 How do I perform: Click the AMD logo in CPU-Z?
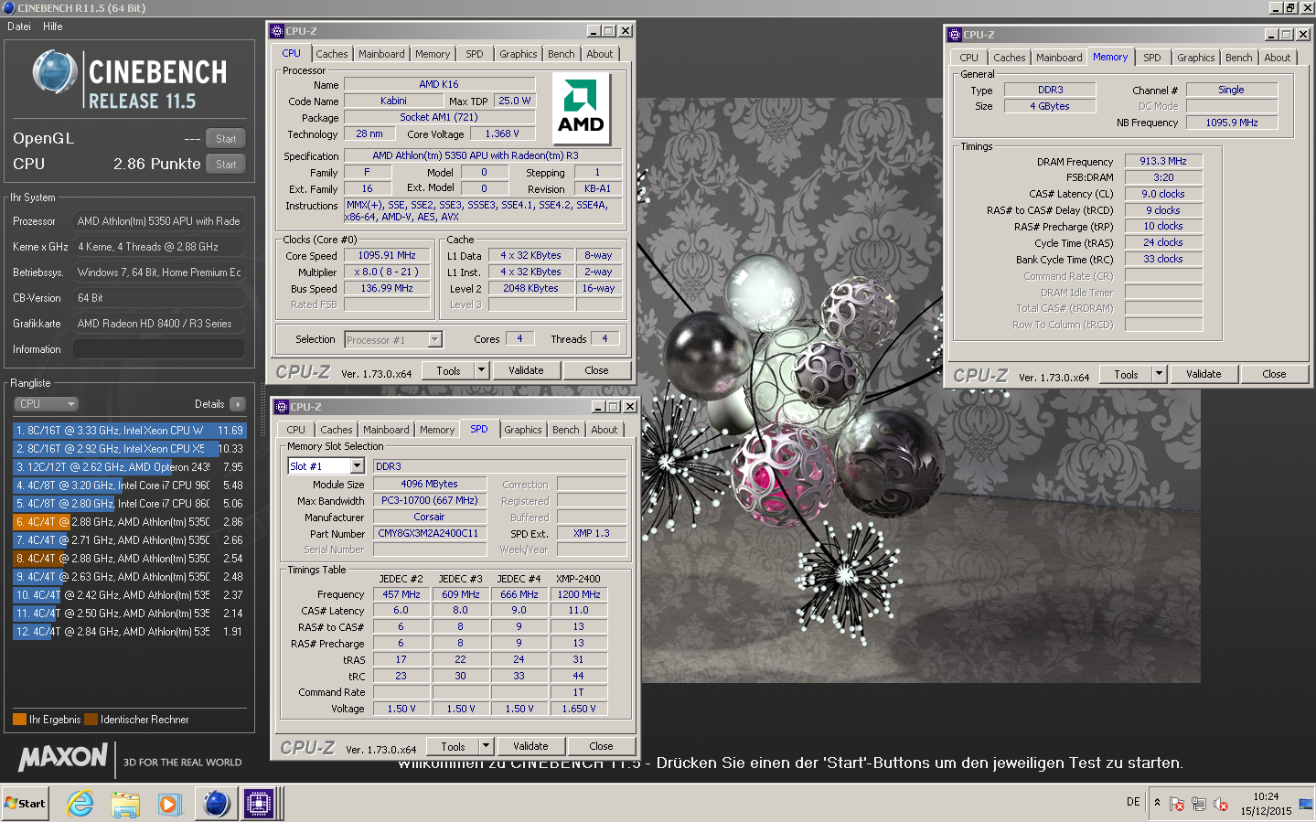(581, 107)
